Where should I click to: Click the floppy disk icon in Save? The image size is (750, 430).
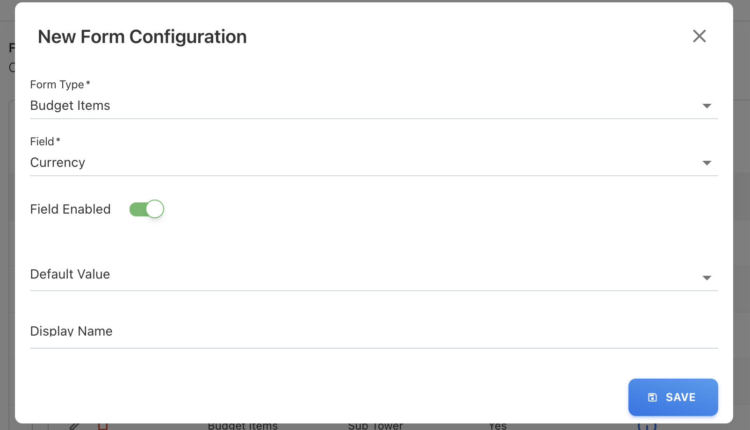point(652,397)
